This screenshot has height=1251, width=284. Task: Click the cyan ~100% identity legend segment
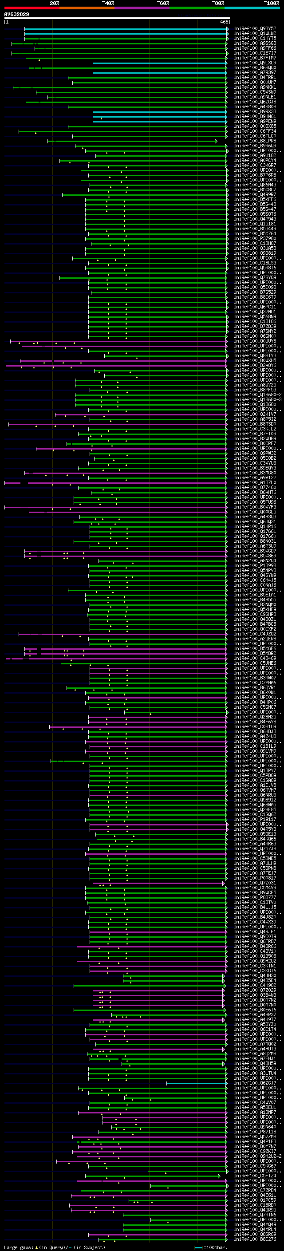click(252, 8)
